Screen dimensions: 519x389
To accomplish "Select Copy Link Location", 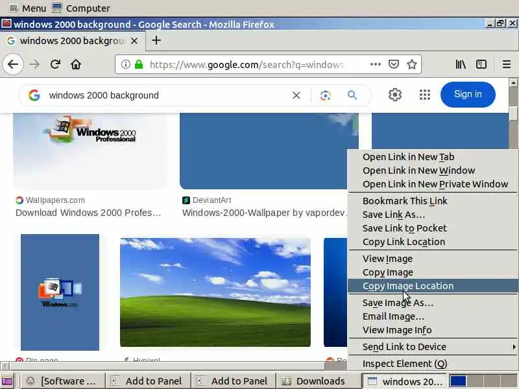I will tap(433, 242).
